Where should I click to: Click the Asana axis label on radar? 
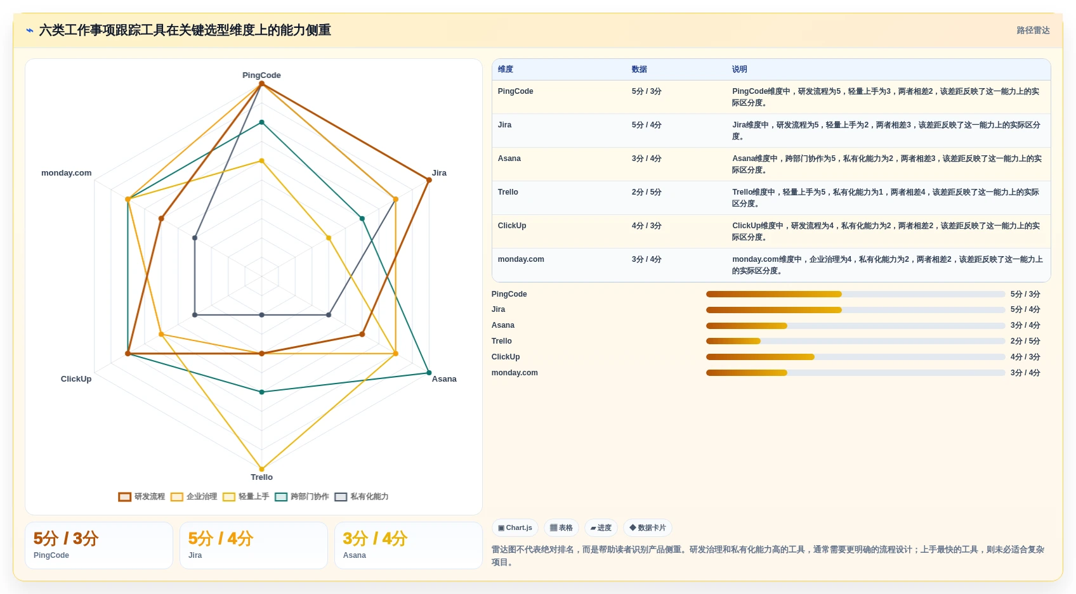point(444,378)
